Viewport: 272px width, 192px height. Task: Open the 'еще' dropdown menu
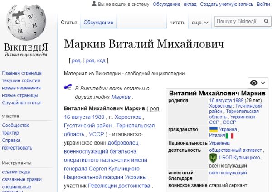point(199,22)
